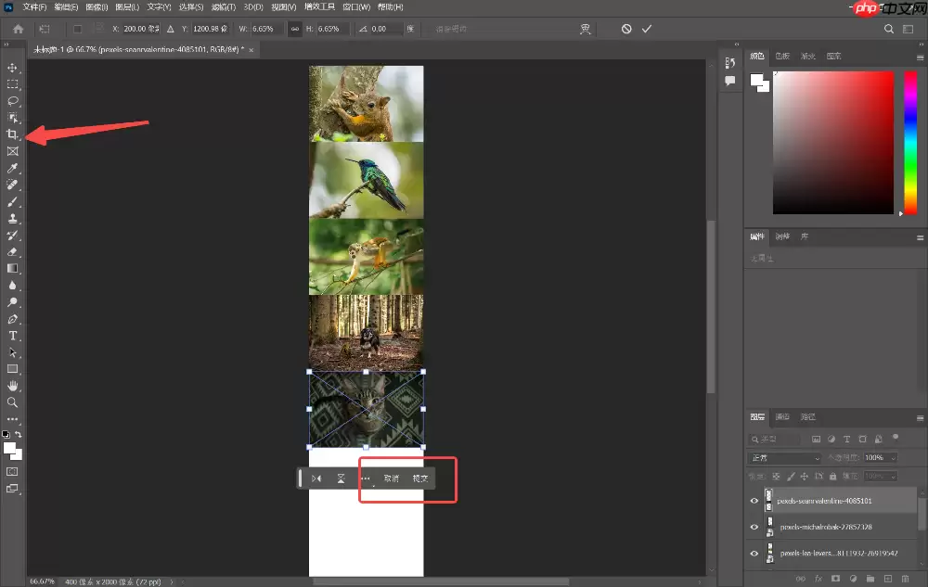
Task: Choose the Brush tool
Action: click(12, 201)
